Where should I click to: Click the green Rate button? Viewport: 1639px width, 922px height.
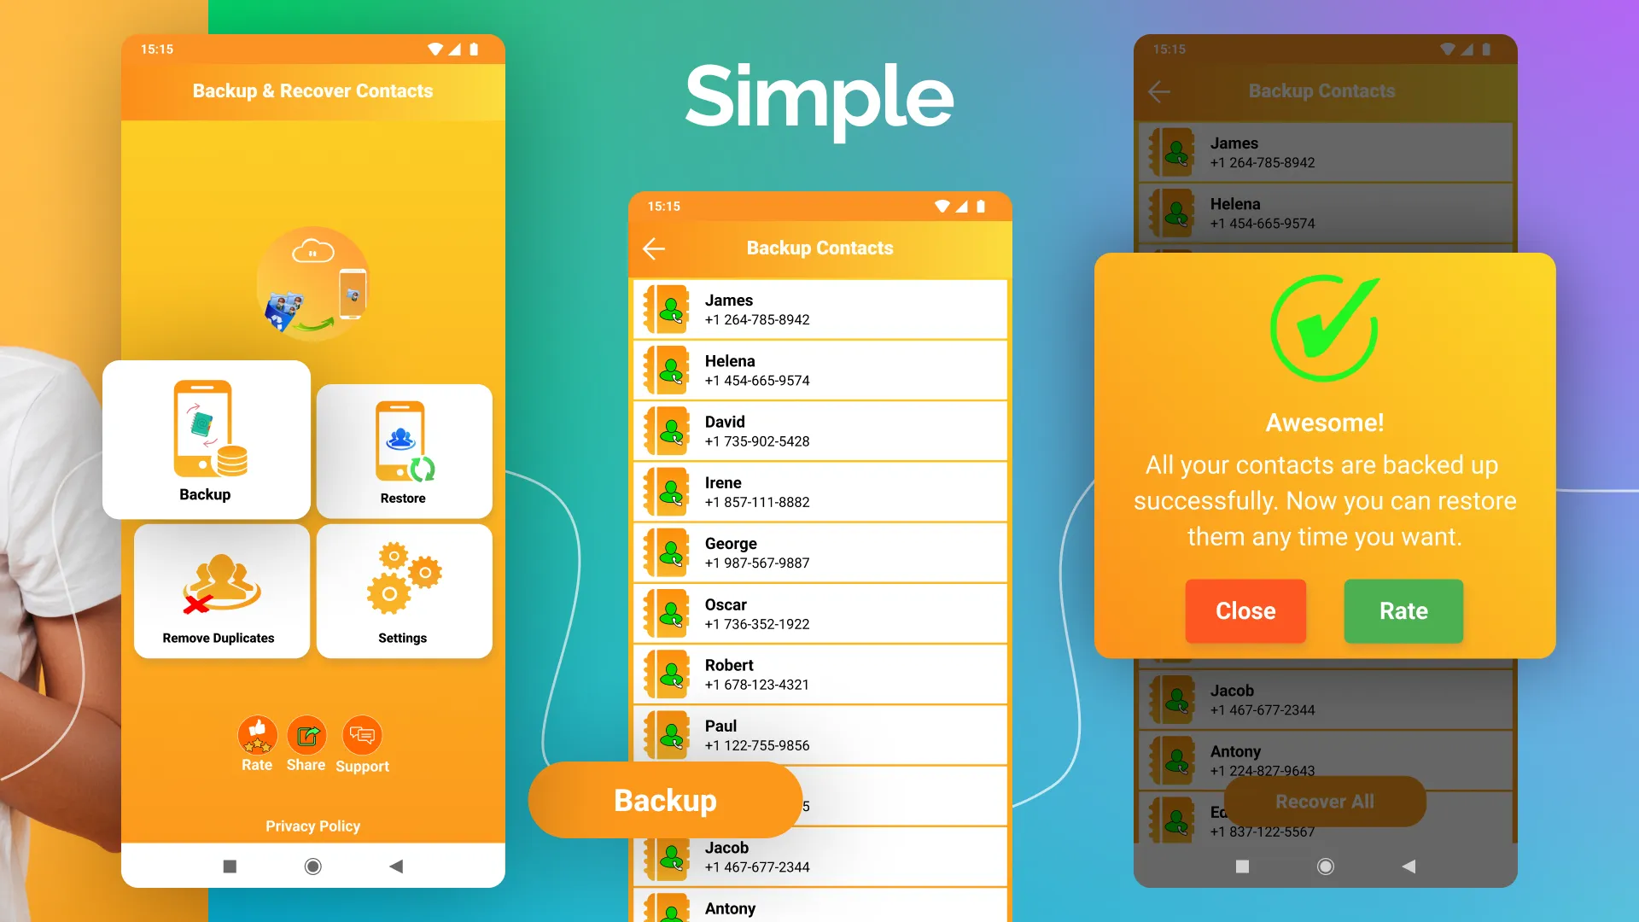1403,610
